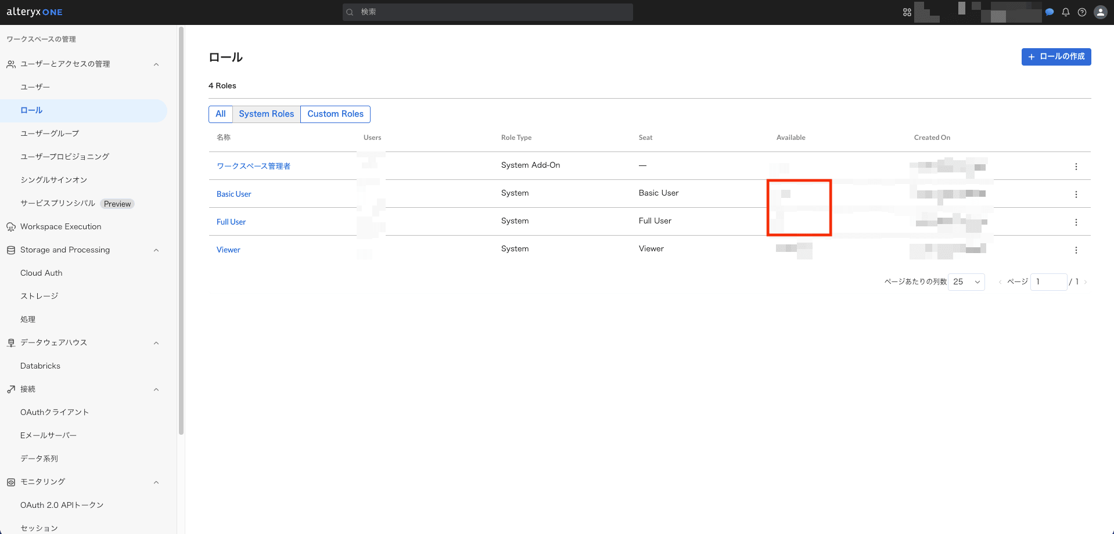Open the chat bubble icon in header
Image resolution: width=1114 pixels, height=534 pixels.
coord(1050,12)
